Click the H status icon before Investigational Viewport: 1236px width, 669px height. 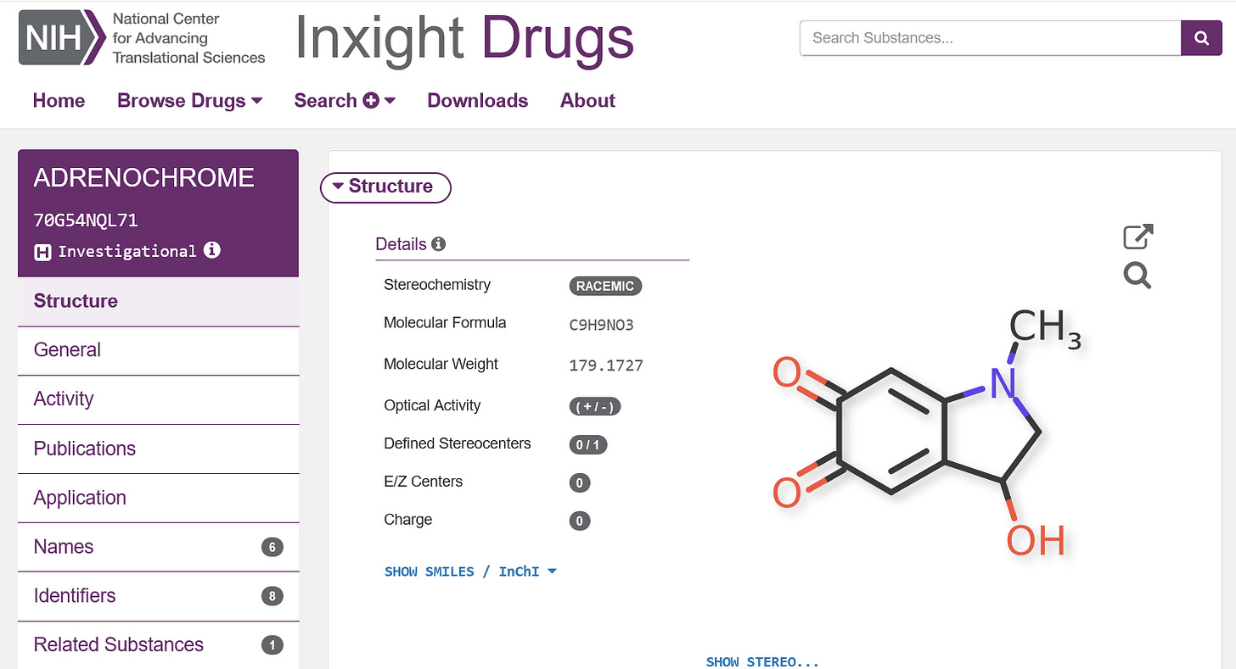coord(42,252)
